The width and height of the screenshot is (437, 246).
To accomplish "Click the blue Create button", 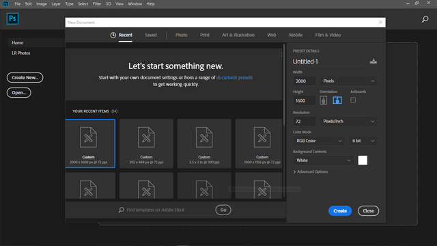I will 340,211.
